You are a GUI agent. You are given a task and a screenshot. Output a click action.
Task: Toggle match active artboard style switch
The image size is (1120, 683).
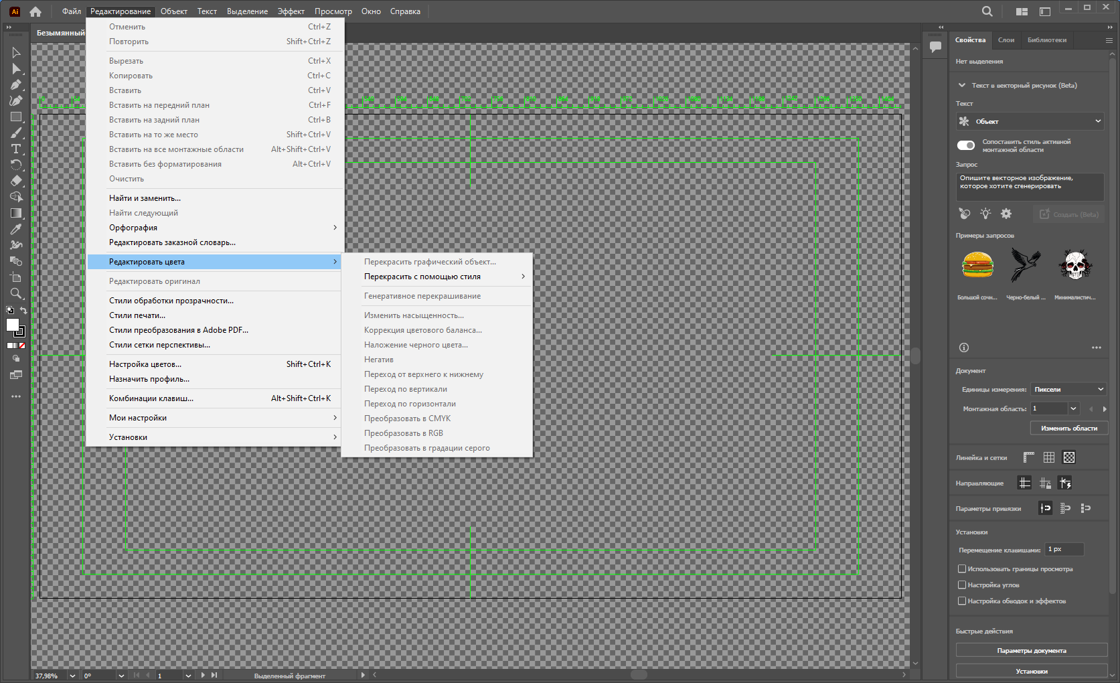pyautogui.click(x=966, y=145)
